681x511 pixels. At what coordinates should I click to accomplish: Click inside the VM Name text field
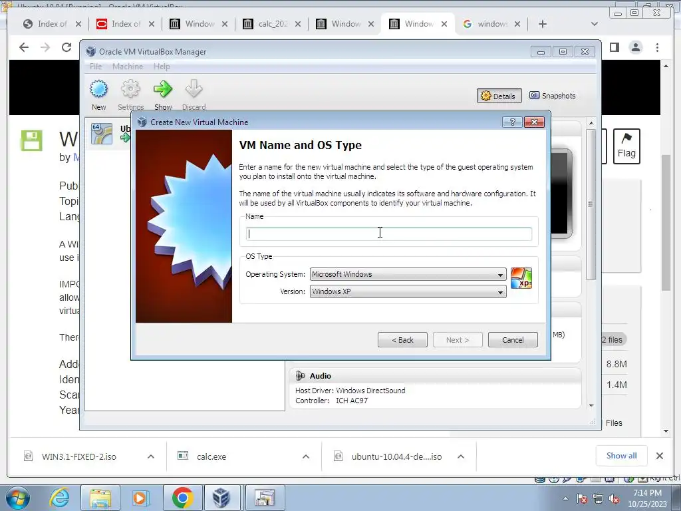388,234
